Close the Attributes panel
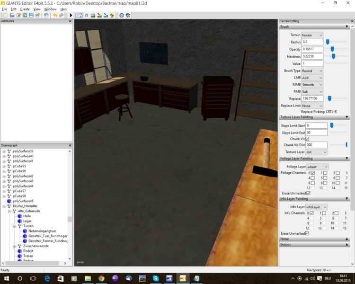Viewport: 355px width, 284px height. pyautogui.click(x=70, y=21)
